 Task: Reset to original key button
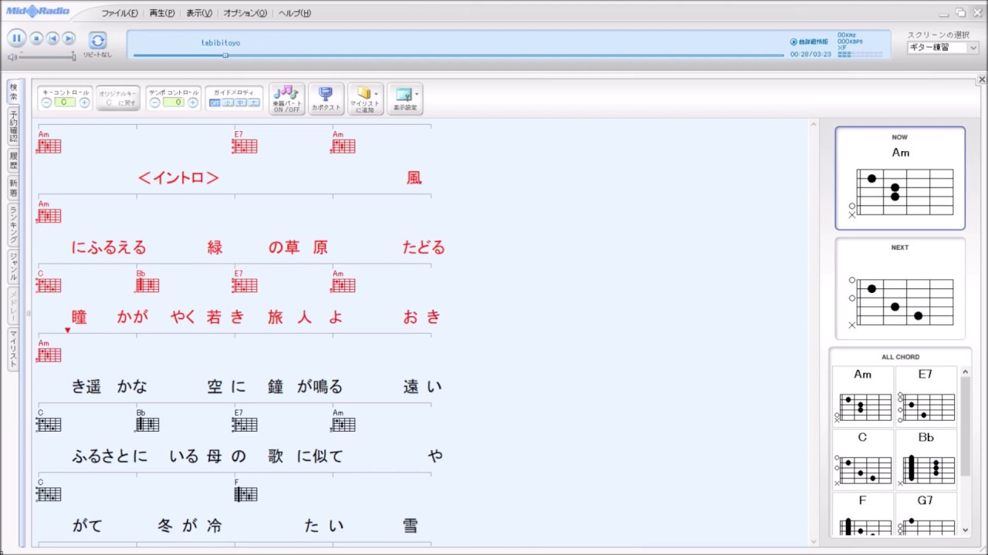118,98
